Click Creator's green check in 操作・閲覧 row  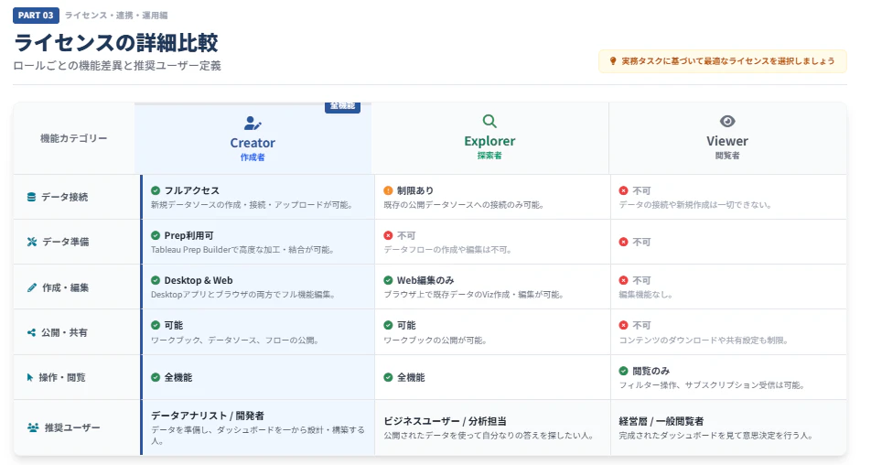(156, 377)
